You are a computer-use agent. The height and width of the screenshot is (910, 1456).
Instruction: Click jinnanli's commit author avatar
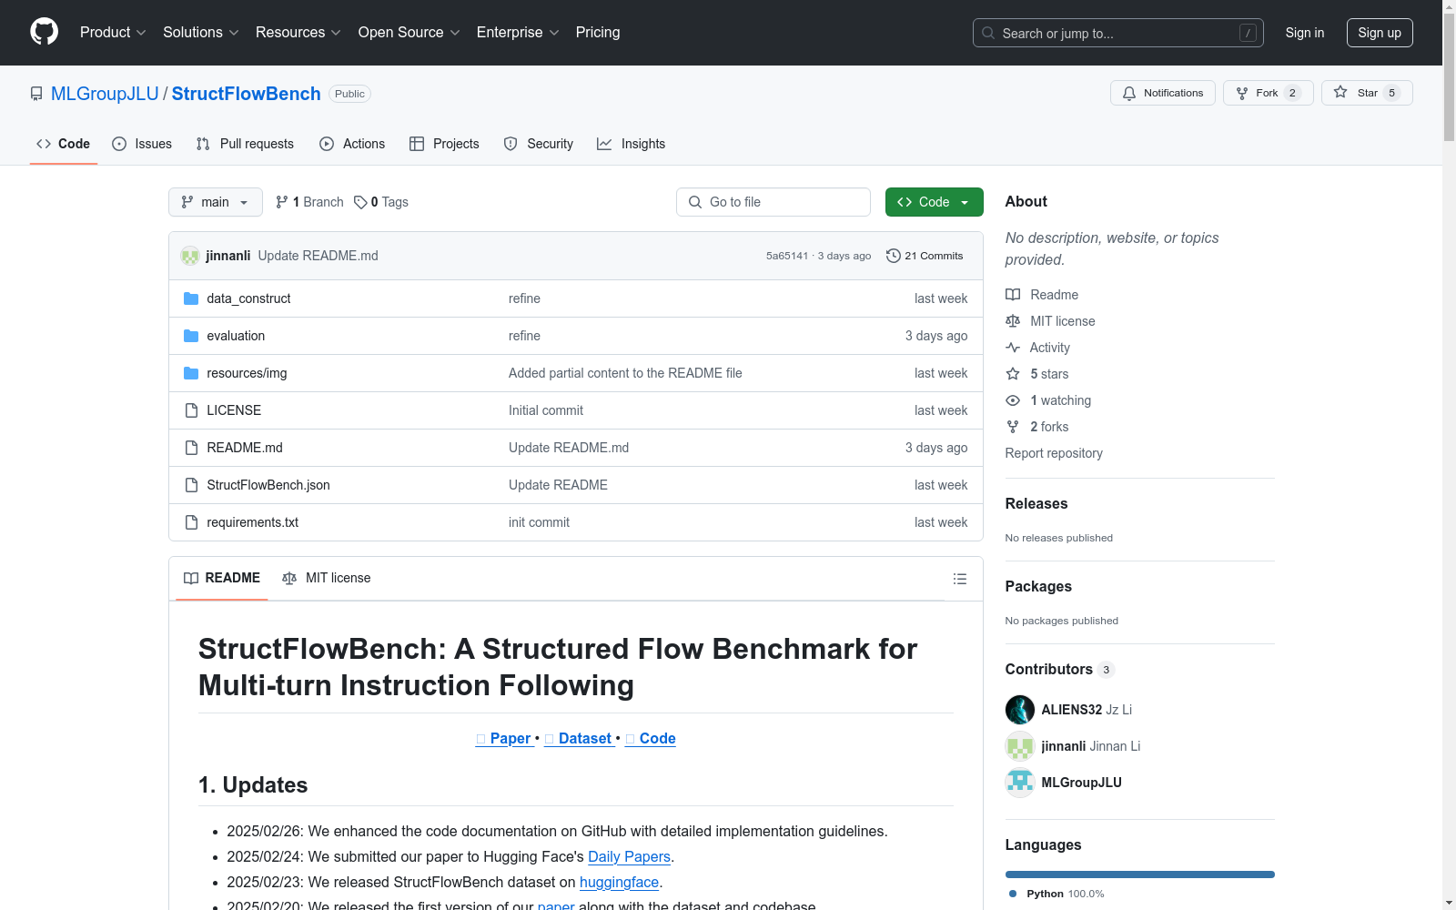pos(190,256)
